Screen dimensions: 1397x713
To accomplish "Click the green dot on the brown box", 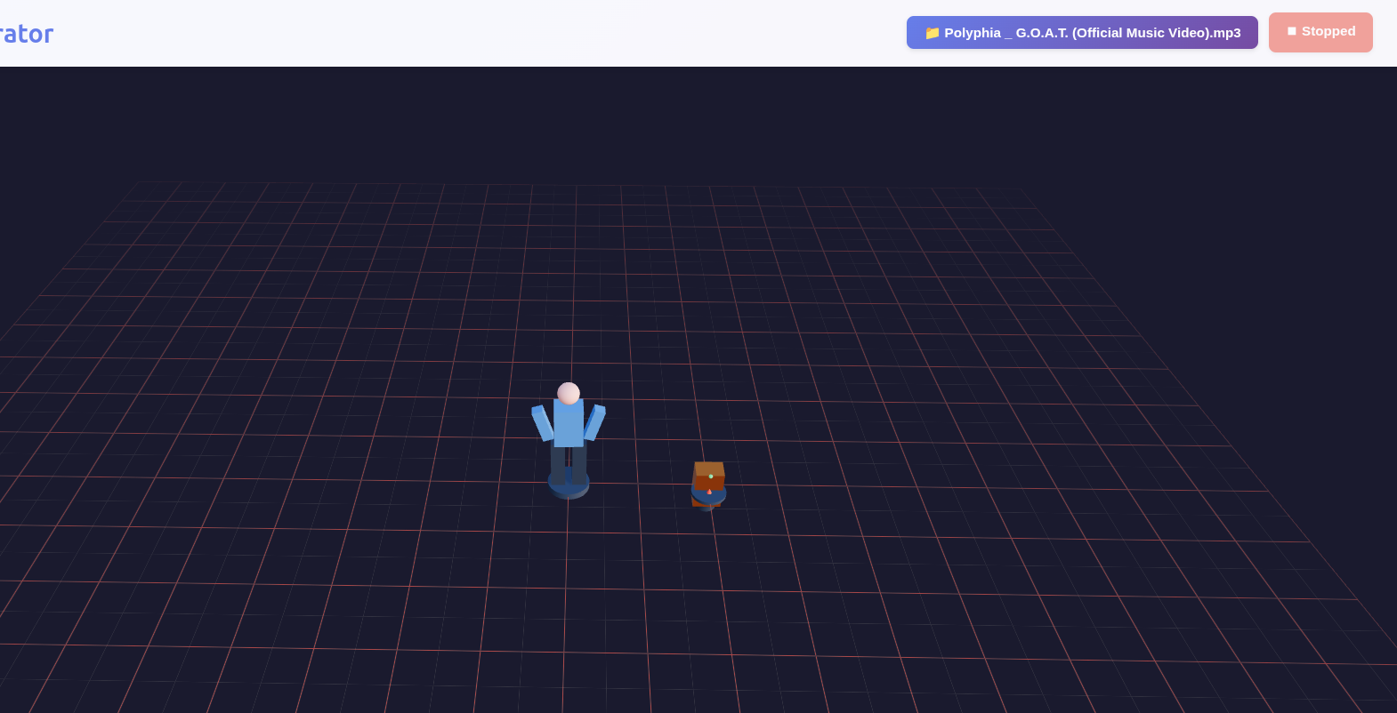I will click(x=711, y=477).
